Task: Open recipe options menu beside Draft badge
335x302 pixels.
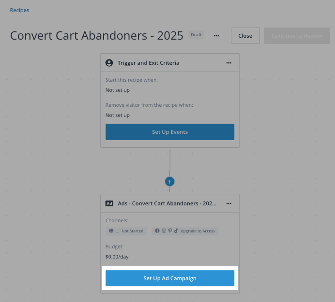Action: 216,36
